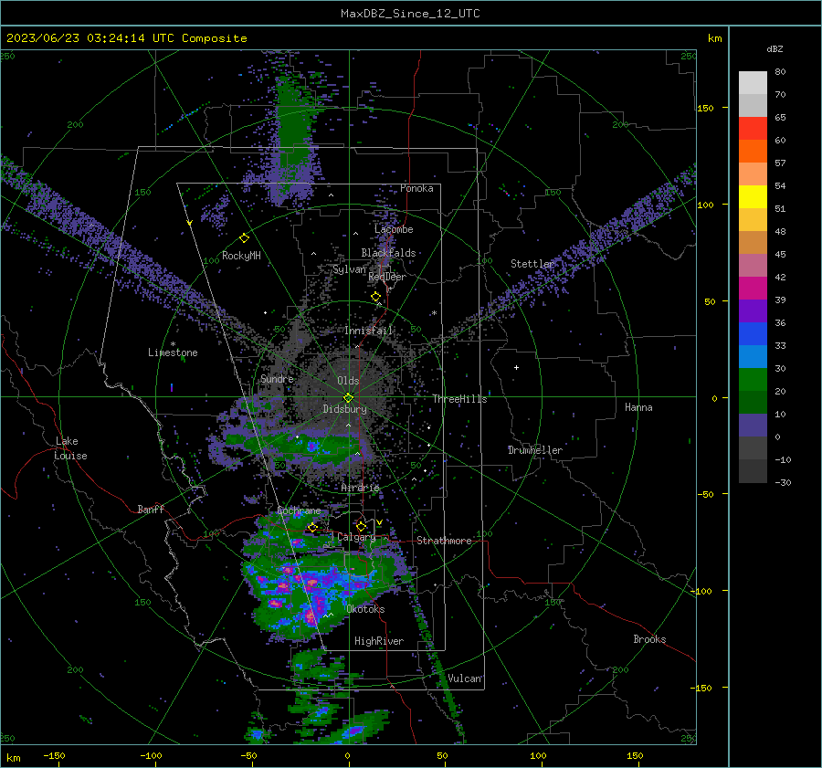Click the blue echo cell north of Airdrie
The width and height of the screenshot is (822, 768).
point(313,447)
